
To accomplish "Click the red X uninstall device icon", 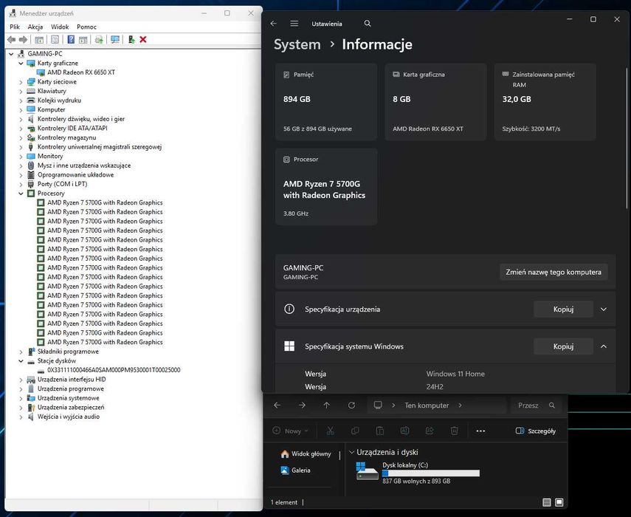I will [x=143, y=39].
